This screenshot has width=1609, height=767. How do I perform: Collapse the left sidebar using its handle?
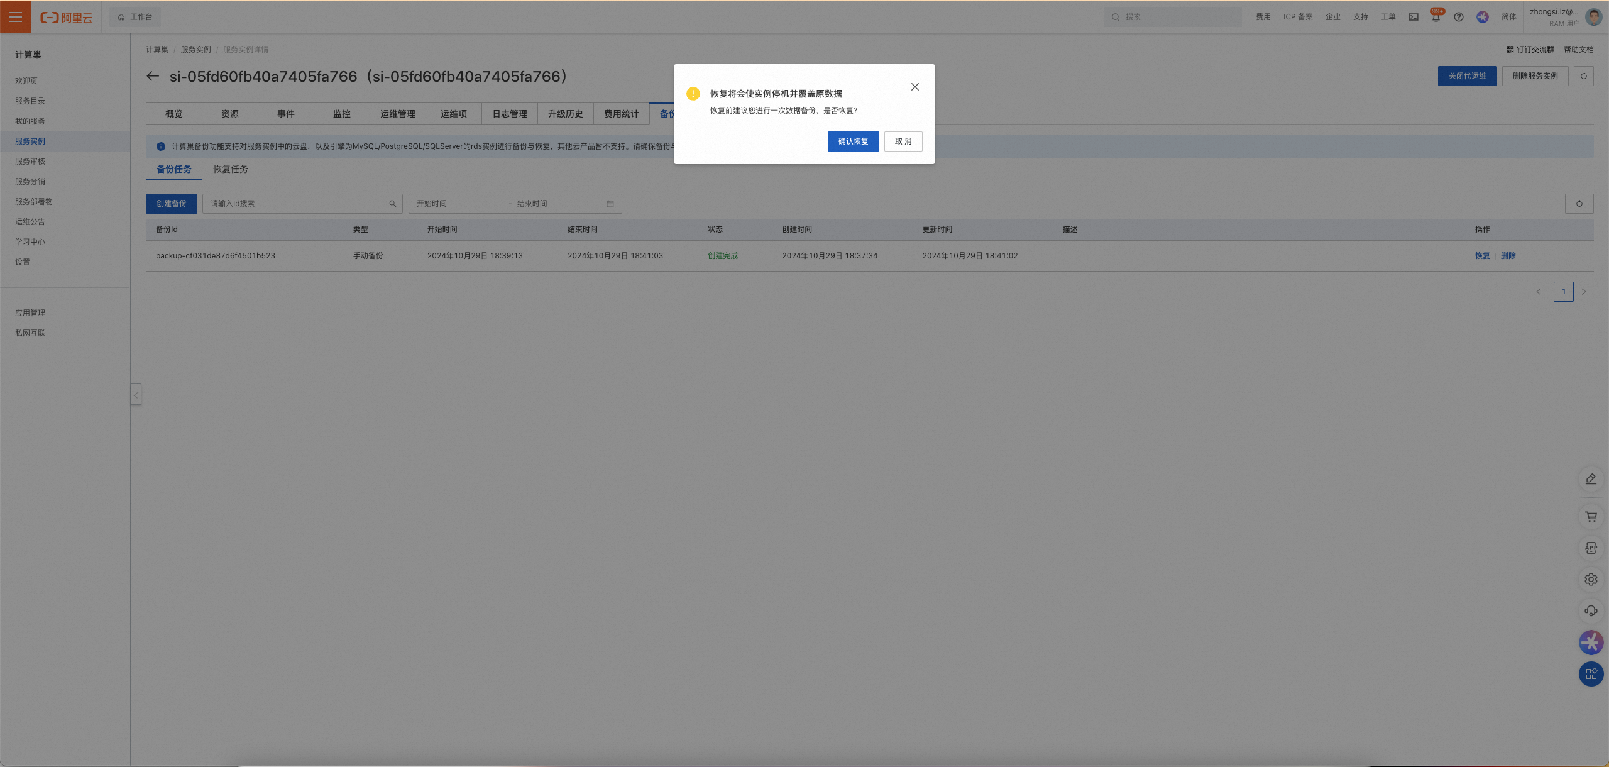click(136, 395)
